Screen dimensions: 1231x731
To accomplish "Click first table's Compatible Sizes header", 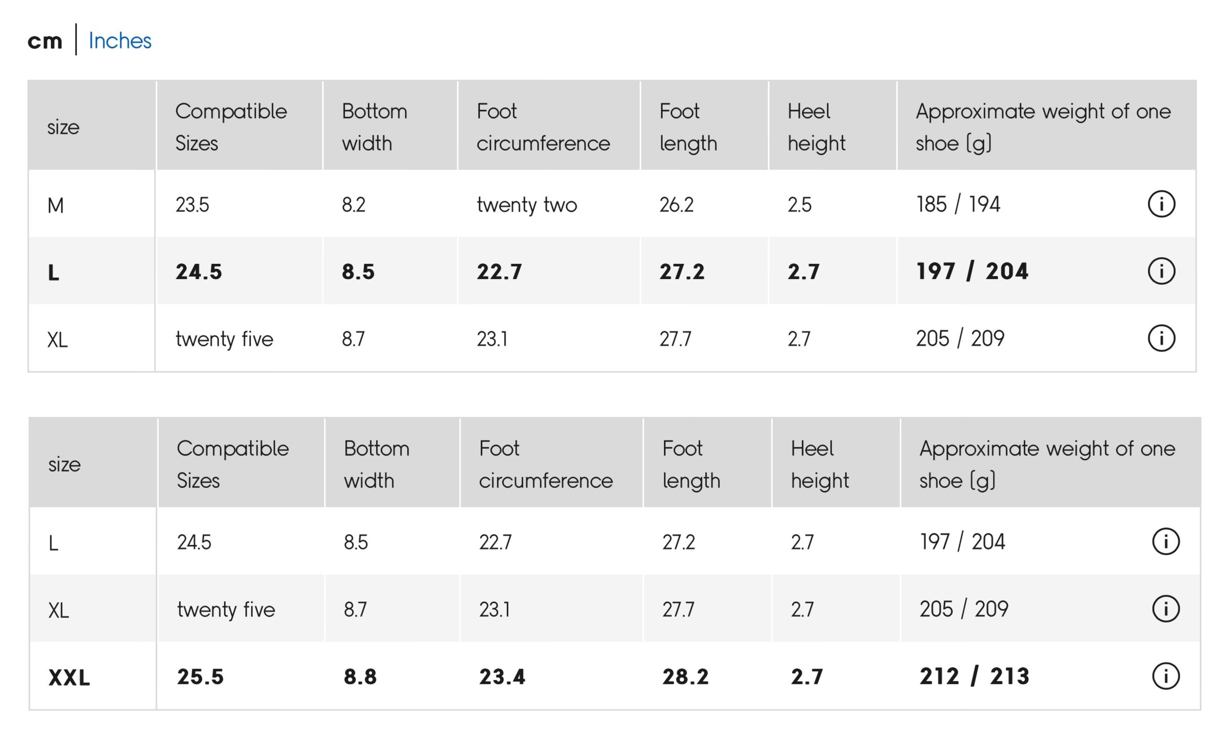I will 231,127.
